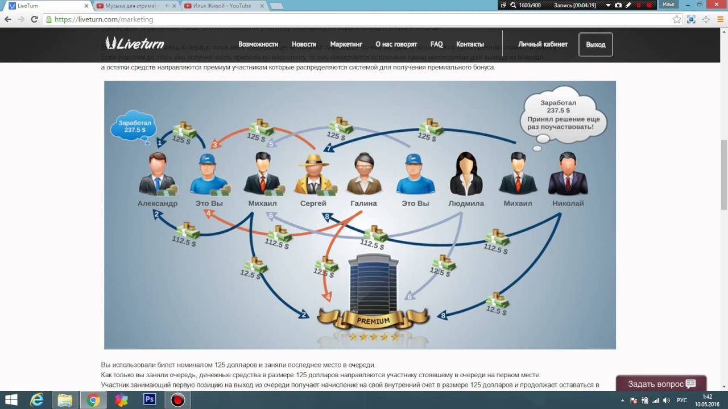Open the red record app on taskbar
Image resolution: width=728 pixels, height=409 pixels.
point(178,400)
